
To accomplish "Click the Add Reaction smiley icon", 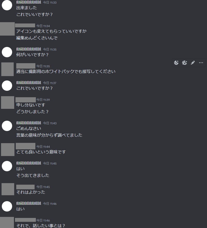I will pos(176,63).
